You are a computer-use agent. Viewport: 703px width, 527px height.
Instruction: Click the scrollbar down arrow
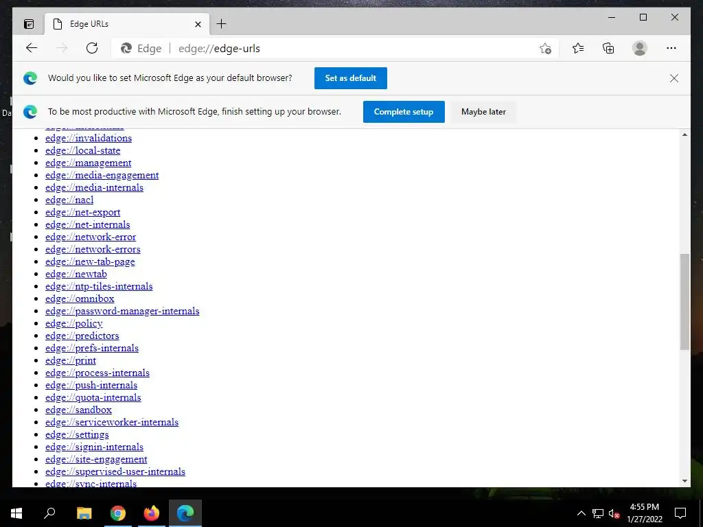(684, 481)
